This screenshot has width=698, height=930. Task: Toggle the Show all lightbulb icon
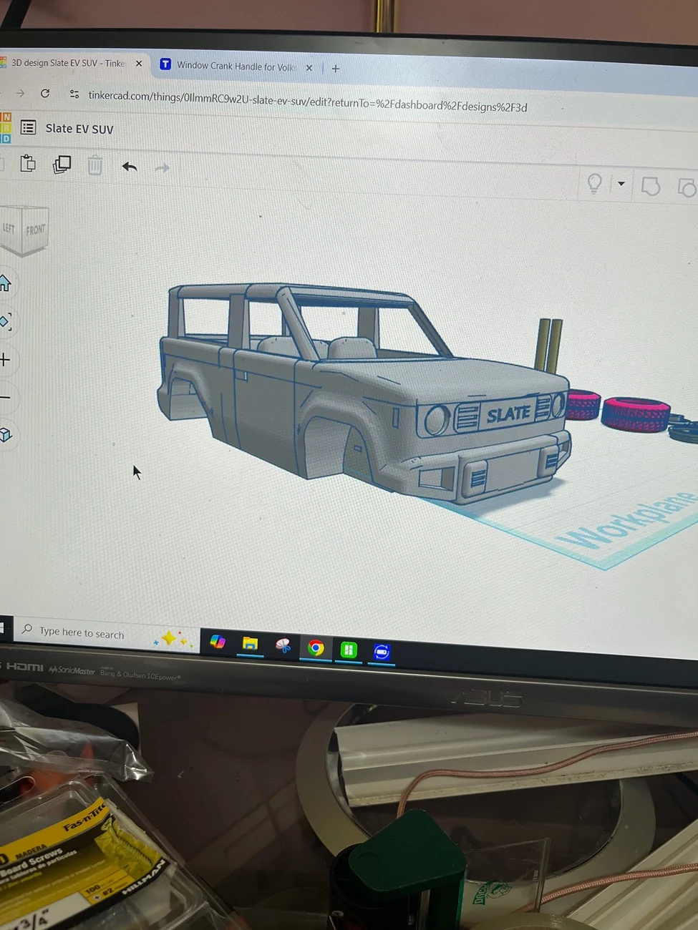point(594,183)
